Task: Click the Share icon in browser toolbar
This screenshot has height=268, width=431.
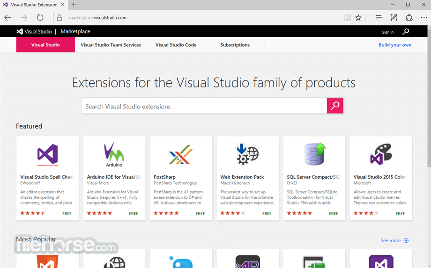Action: (409, 18)
